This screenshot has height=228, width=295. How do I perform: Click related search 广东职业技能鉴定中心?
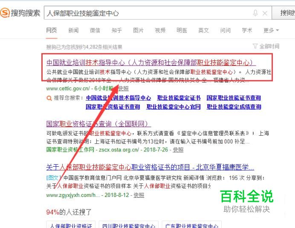(x=192, y=225)
